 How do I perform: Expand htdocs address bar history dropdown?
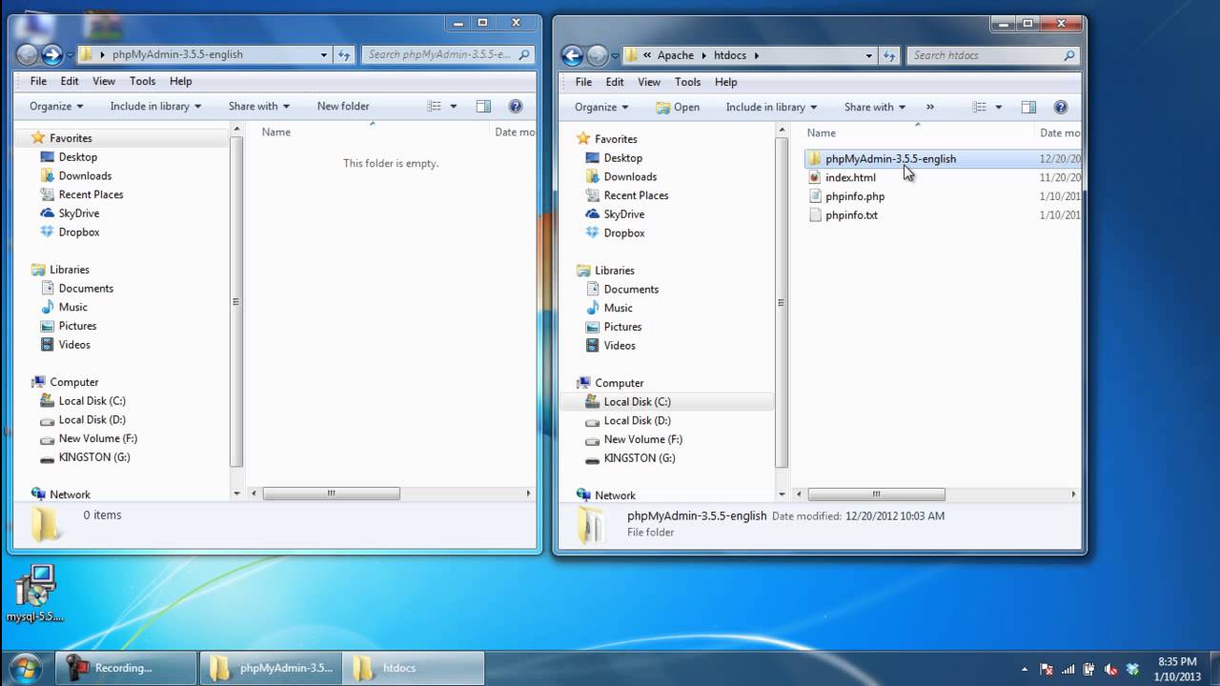868,55
